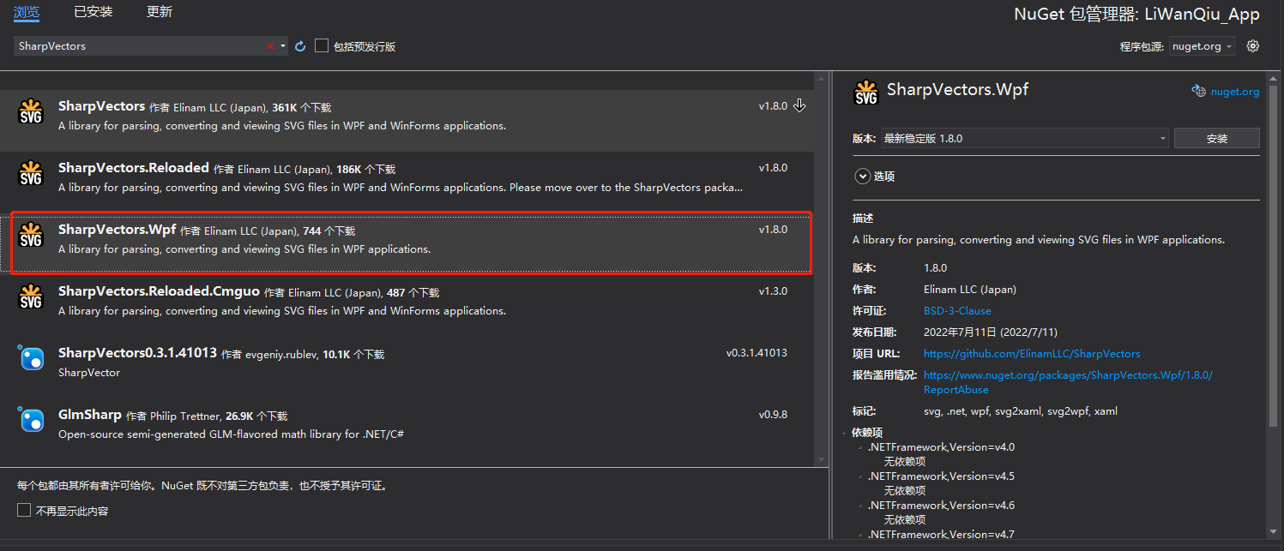Image resolution: width=1284 pixels, height=551 pixels.
Task: Click SharpVectors.Reloaded.Cmguo SVG icon
Action: click(x=31, y=296)
